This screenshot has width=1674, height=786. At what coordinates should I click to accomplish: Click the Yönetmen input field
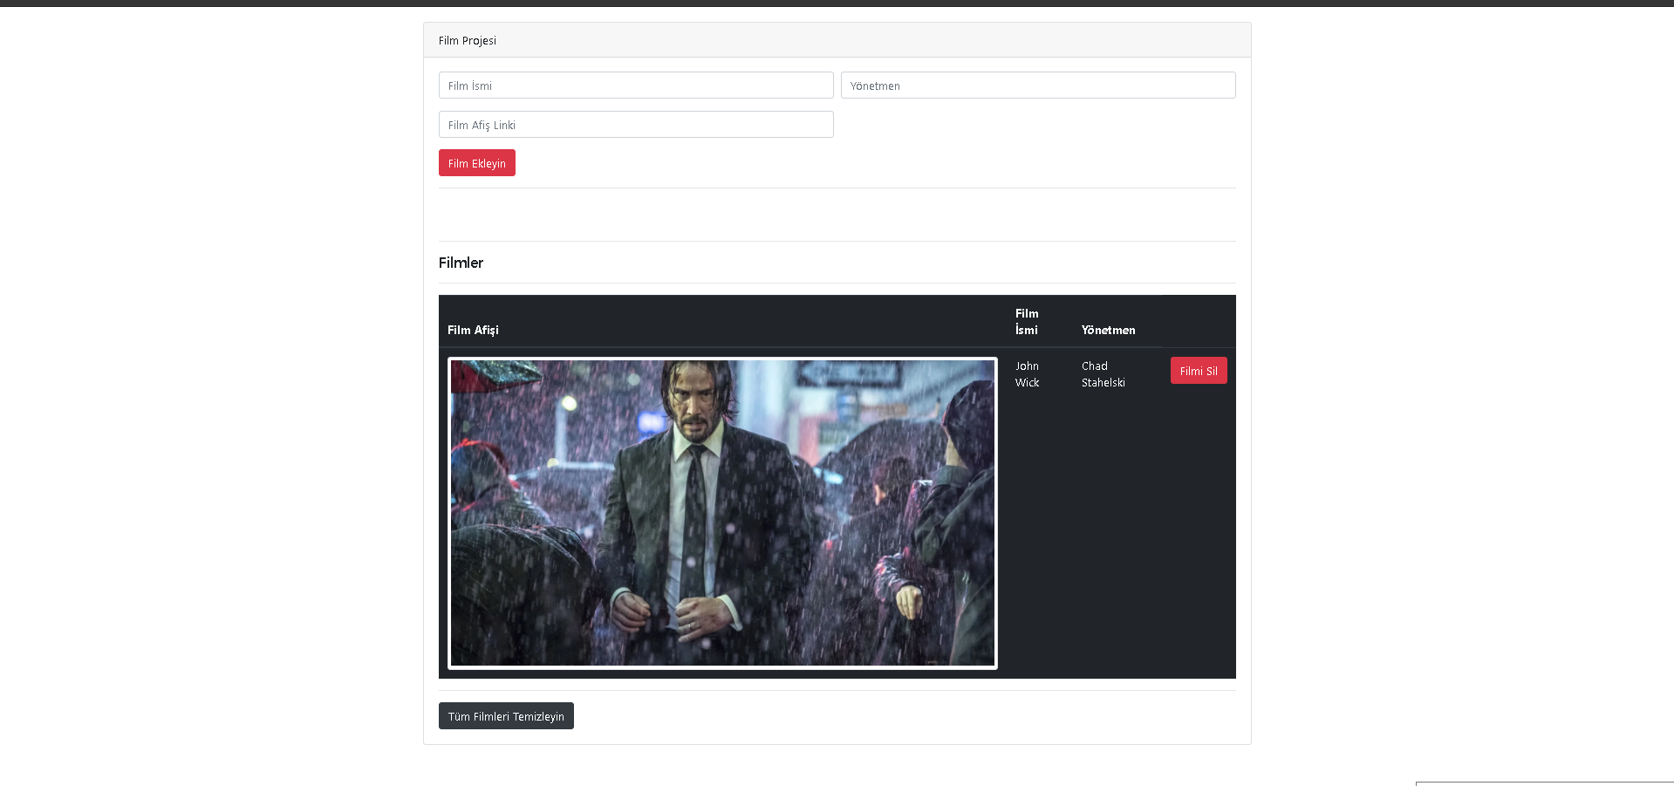(1037, 85)
